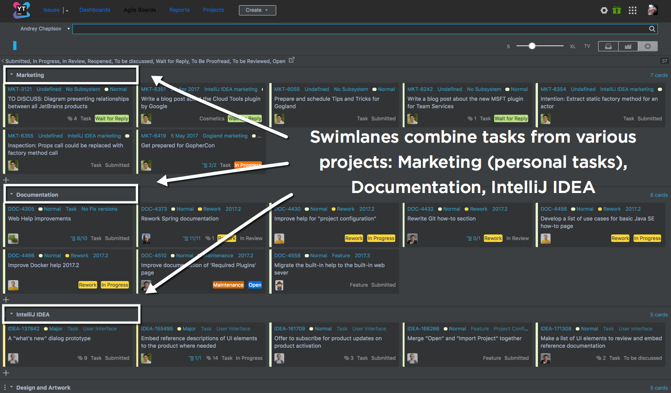This screenshot has width=671, height=393.
Task: Open the Dashboards menu item
Action: click(95, 10)
